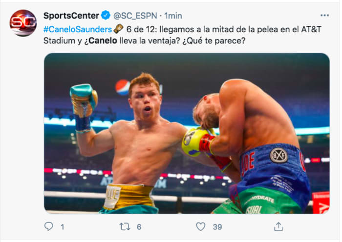Click the retweet count number 6
The image size is (342, 242).
tap(139, 226)
